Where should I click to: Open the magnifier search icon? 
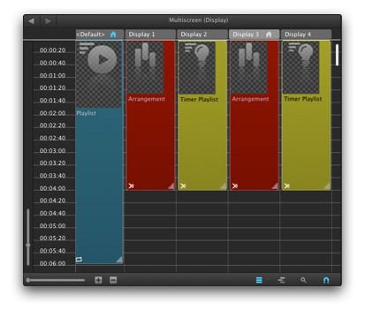click(x=303, y=280)
